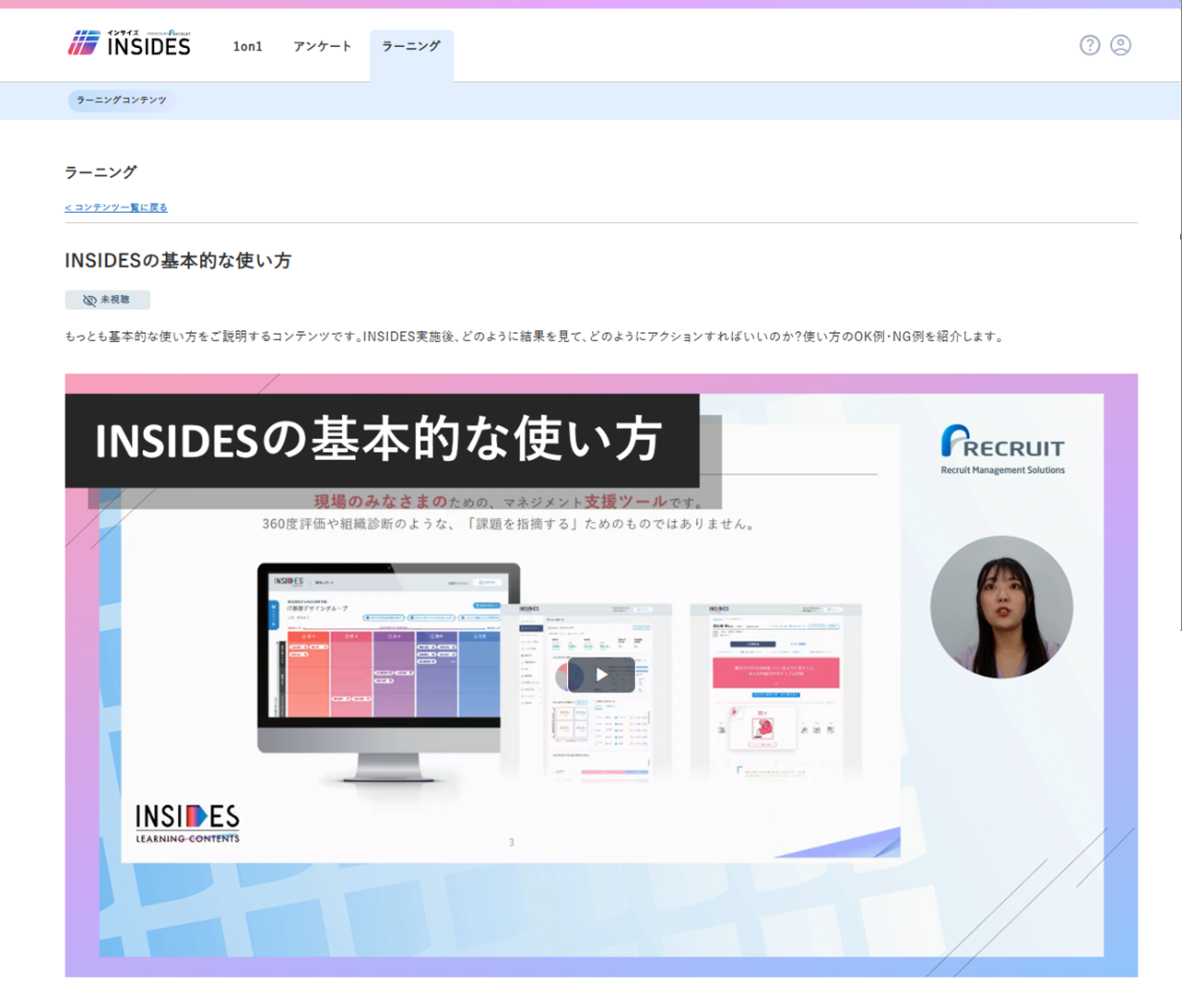The image size is (1182, 983).
Task: Click the monitor screenshot image in video slide
Action: pos(388,672)
